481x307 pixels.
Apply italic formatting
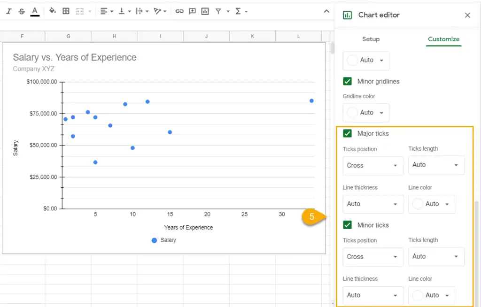point(8,10)
